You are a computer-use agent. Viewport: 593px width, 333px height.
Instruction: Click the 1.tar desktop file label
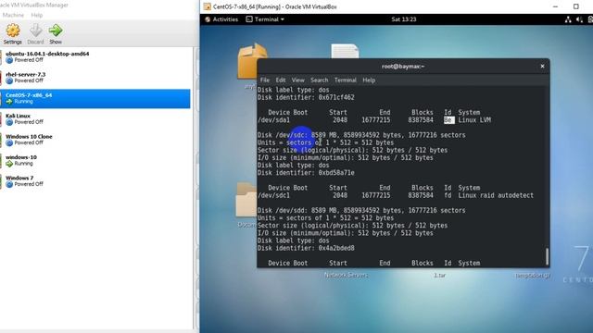pyautogui.click(x=439, y=276)
